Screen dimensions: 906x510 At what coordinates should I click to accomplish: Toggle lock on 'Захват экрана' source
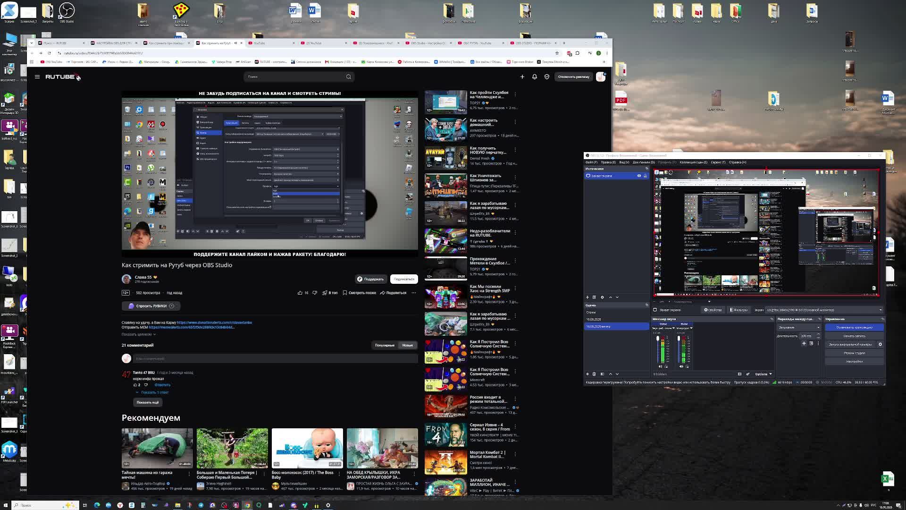(x=645, y=176)
